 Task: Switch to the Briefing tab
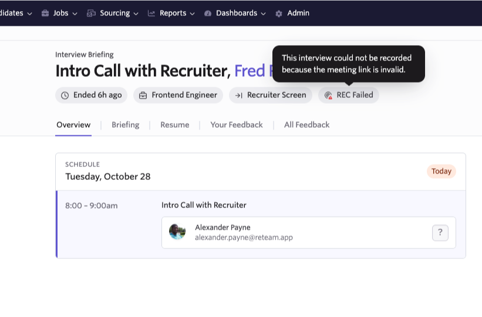click(x=125, y=125)
